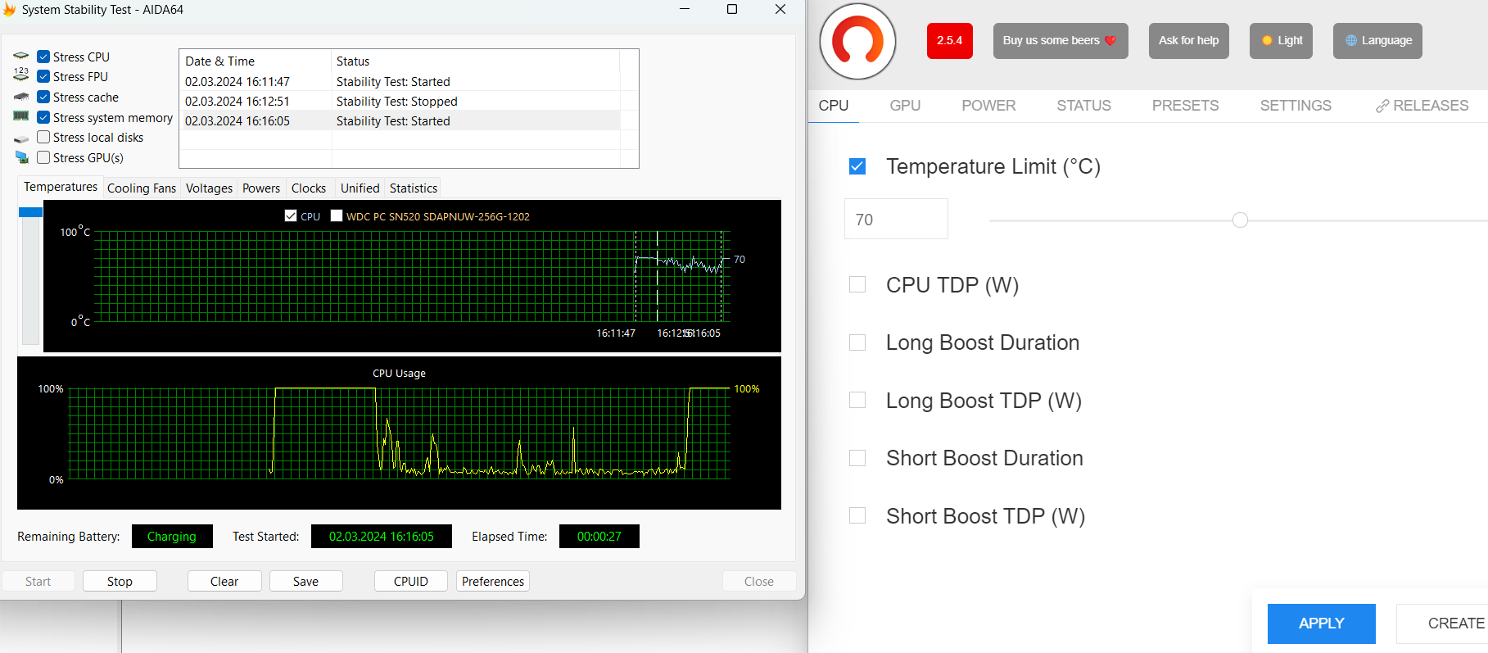Show WDC PC SN520 temperature in graph
This screenshot has width=1488, height=653.
(337, 215)
